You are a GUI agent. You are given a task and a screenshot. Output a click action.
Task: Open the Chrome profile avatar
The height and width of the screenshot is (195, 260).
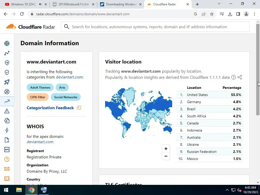(246, 14)
